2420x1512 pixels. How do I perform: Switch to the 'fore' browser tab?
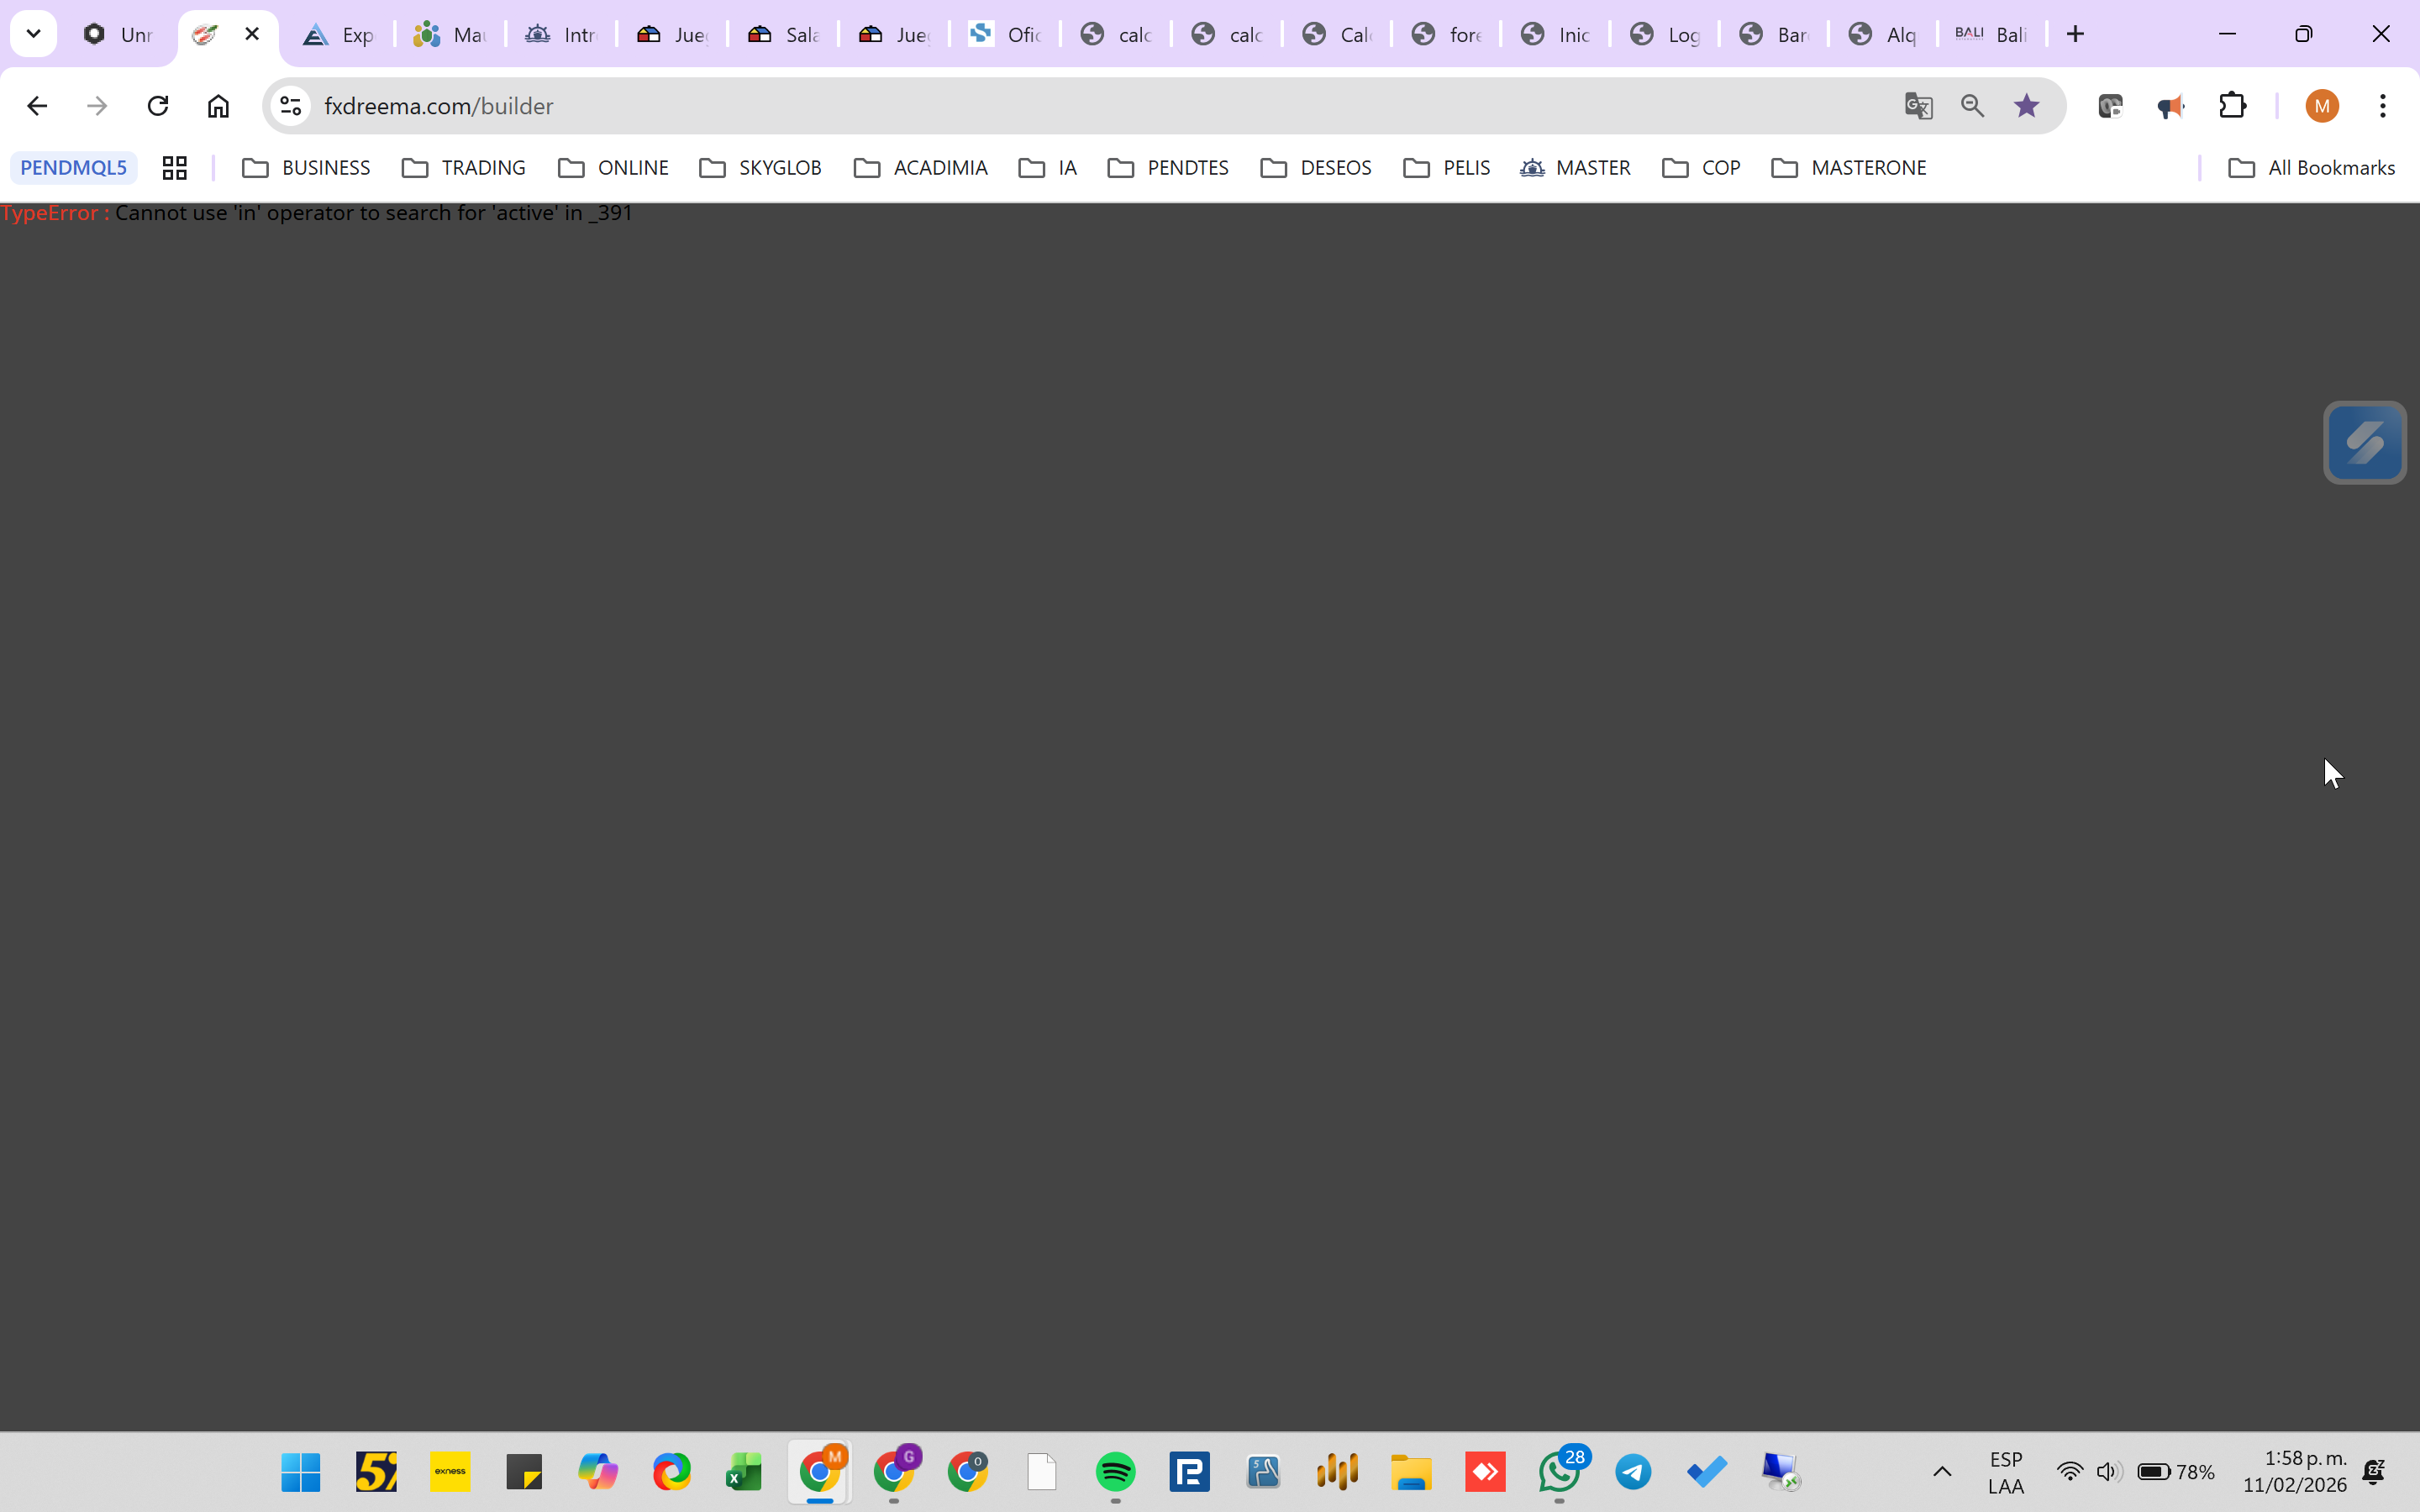[x=1446, y=35]
